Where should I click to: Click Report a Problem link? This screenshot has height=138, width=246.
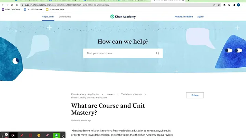(x=184, y=16)
